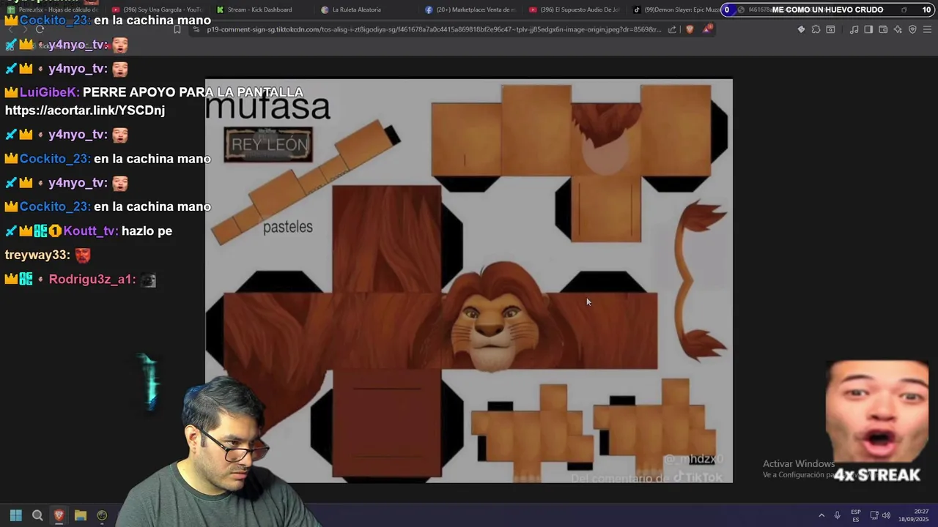938x527 pixels.
Task: Click the share icon in address bar
Action: coord(672,29)
